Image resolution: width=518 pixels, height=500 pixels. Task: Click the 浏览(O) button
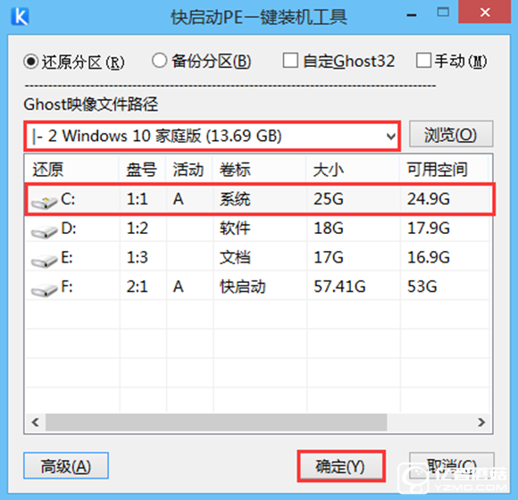[x=451, y=134]
